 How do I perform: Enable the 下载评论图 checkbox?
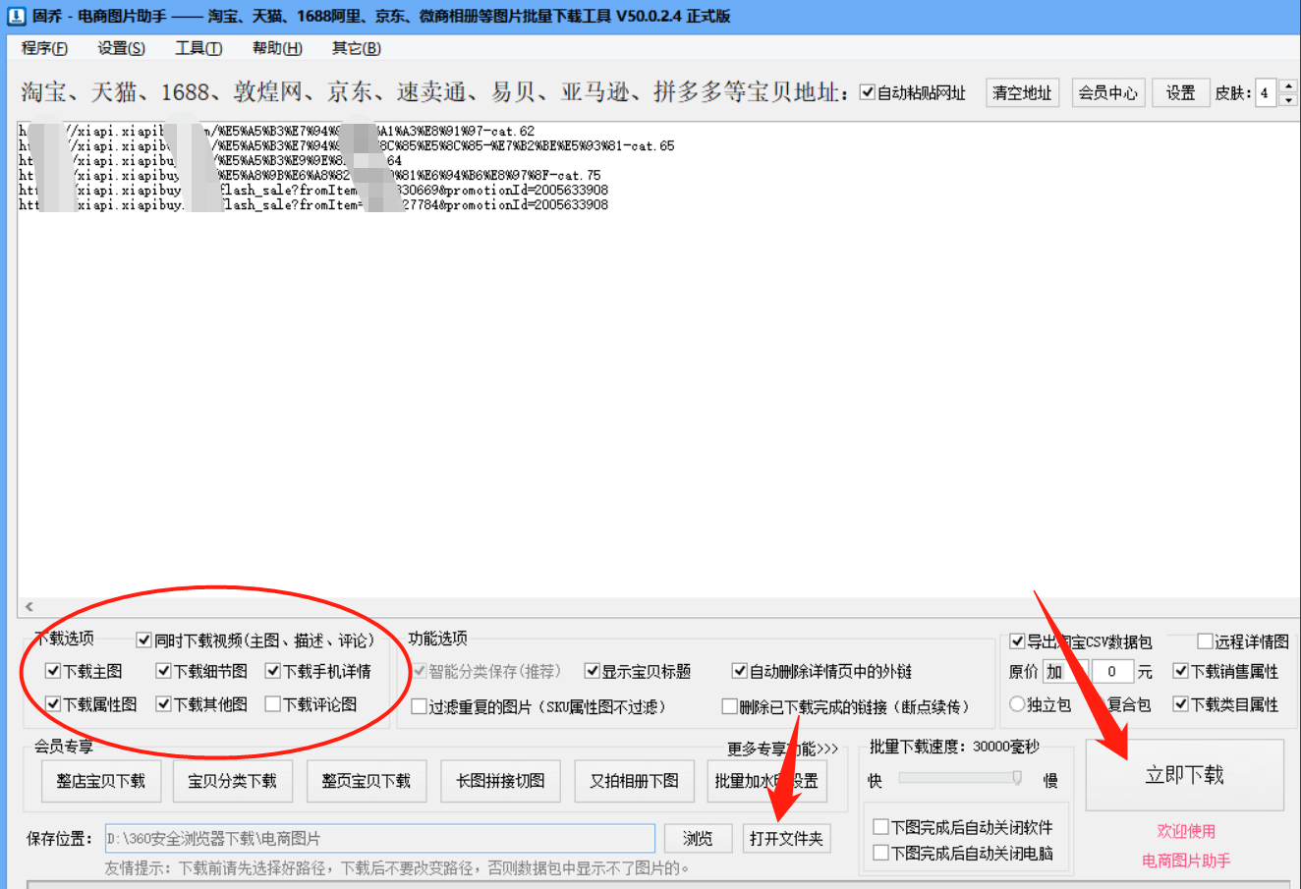[275, 703]
